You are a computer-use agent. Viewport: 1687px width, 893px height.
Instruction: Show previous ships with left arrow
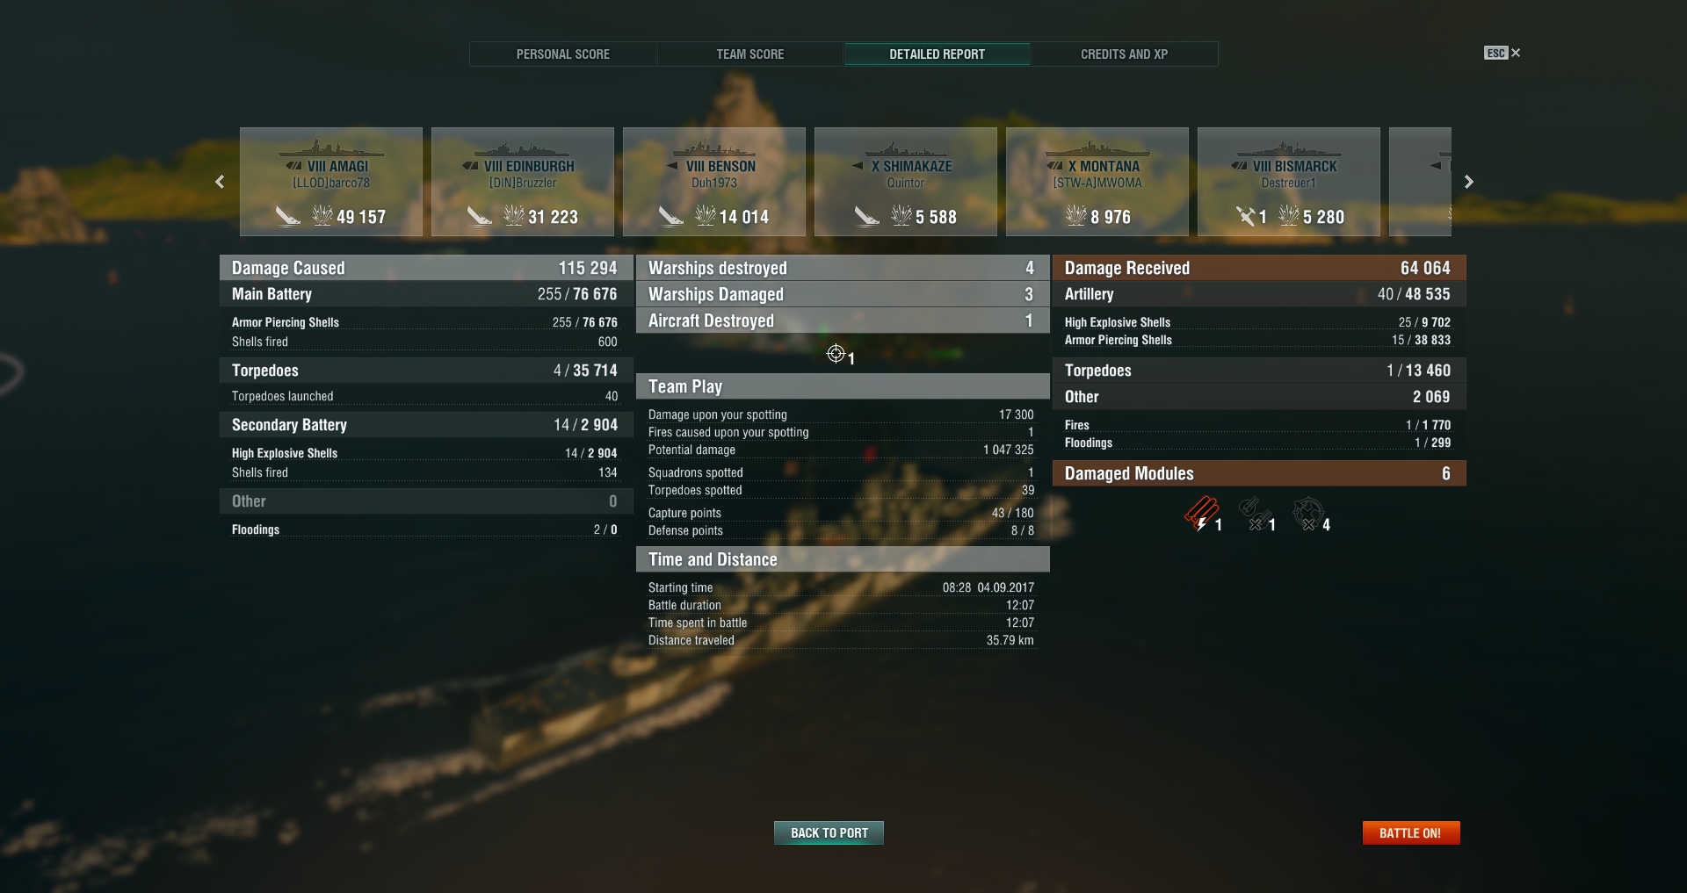(x=220, y=182)
